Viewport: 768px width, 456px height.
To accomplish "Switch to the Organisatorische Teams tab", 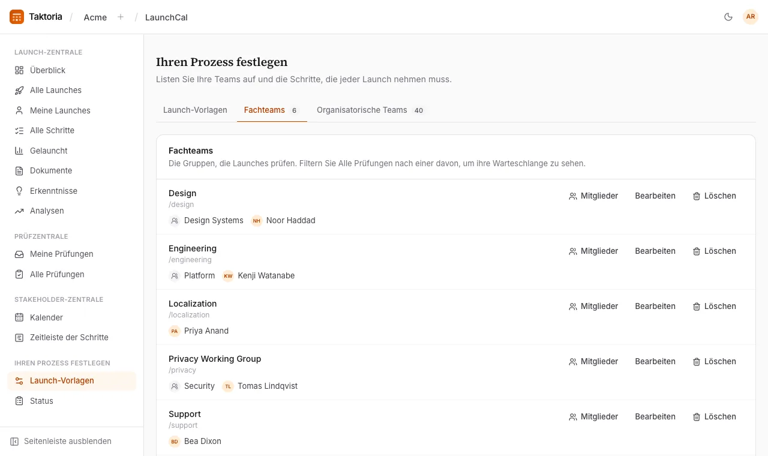I will pos(370,110).
